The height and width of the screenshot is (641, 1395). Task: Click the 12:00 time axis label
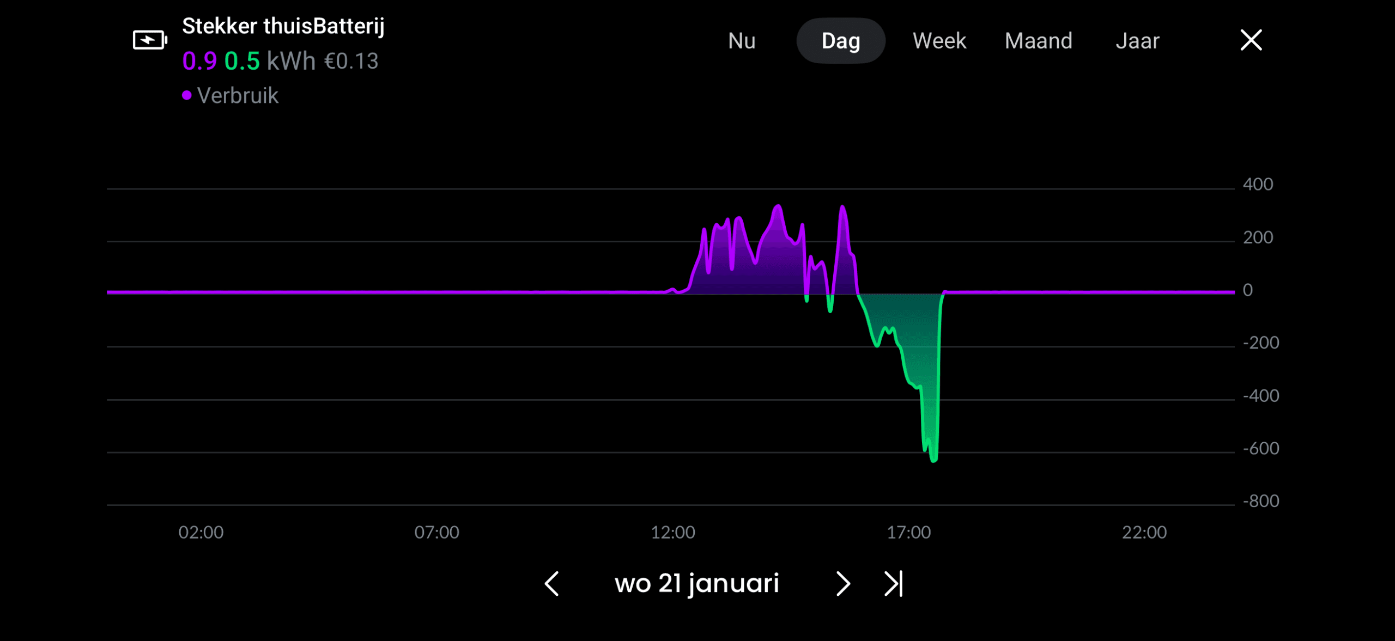click(x=673, y=532)
